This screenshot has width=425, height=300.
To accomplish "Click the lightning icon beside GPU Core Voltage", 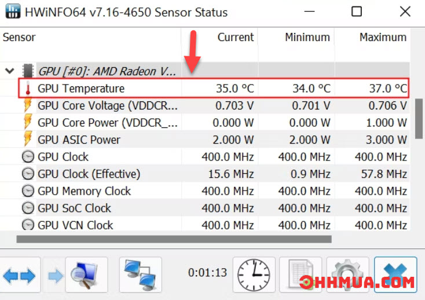I will 28,105.
